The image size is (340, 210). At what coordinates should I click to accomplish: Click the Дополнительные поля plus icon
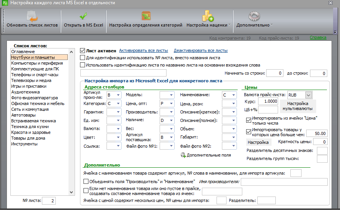coord(183,155)
